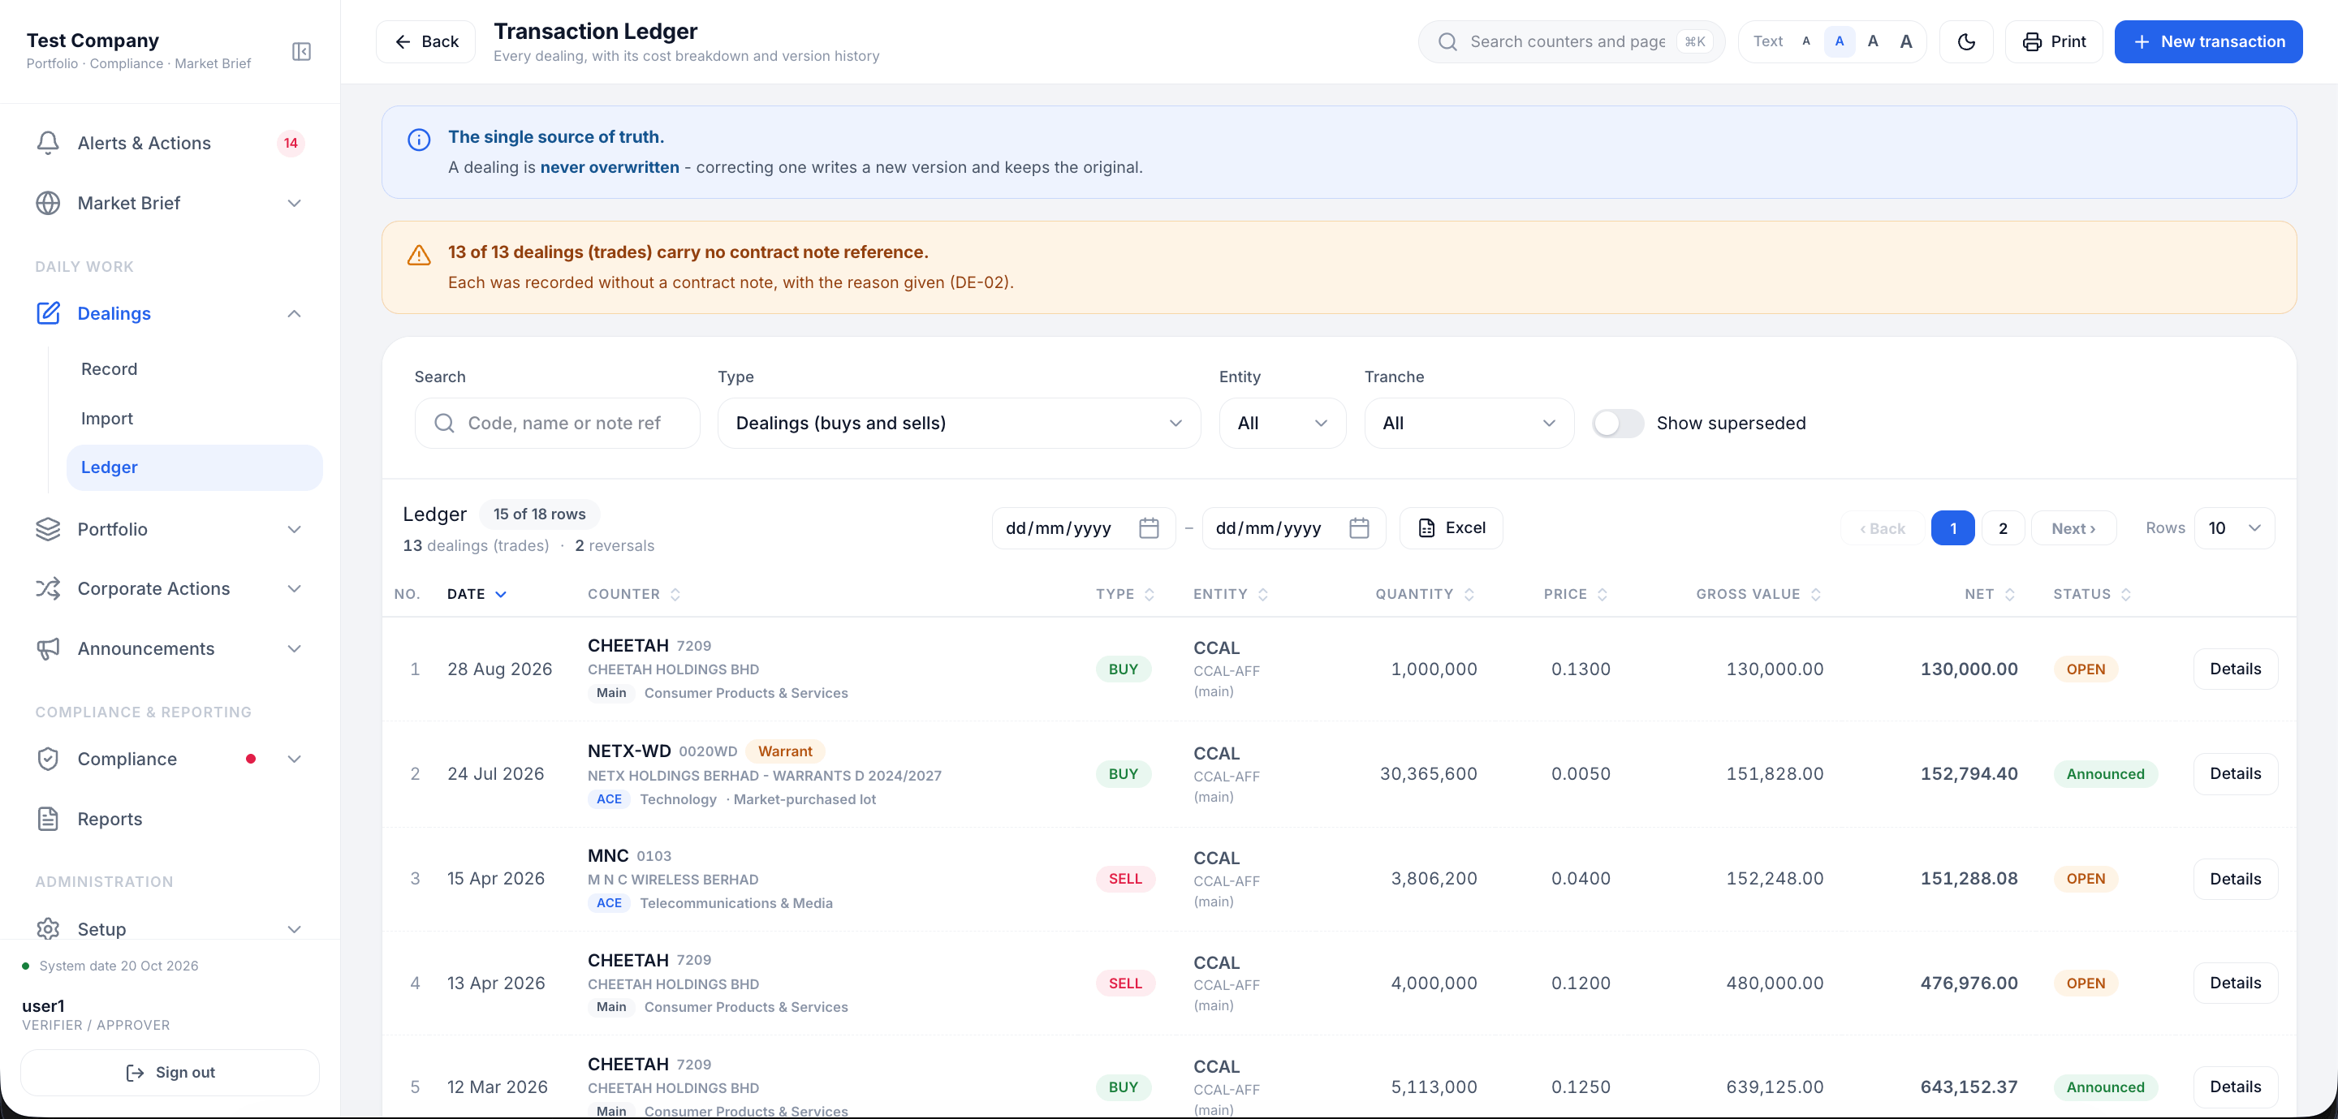The image size is (2338, 1119).
Task: Select the second-largest text size A
Action: pos(1872,41)
